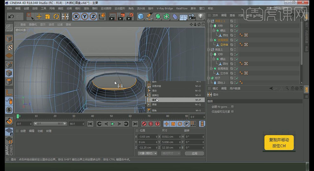Collapse the orange 金属底座 tree node
314x171 pixels.
[211, 40]
